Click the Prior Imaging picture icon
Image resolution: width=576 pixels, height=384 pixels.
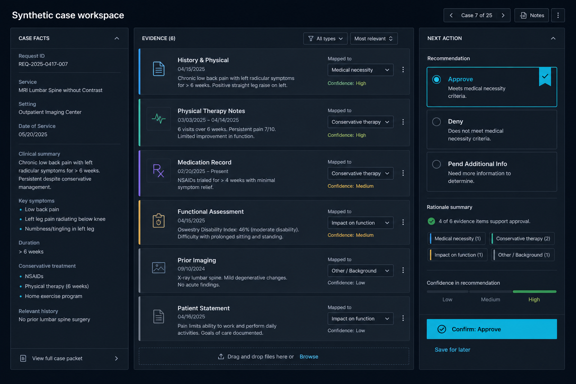(159, 268)
